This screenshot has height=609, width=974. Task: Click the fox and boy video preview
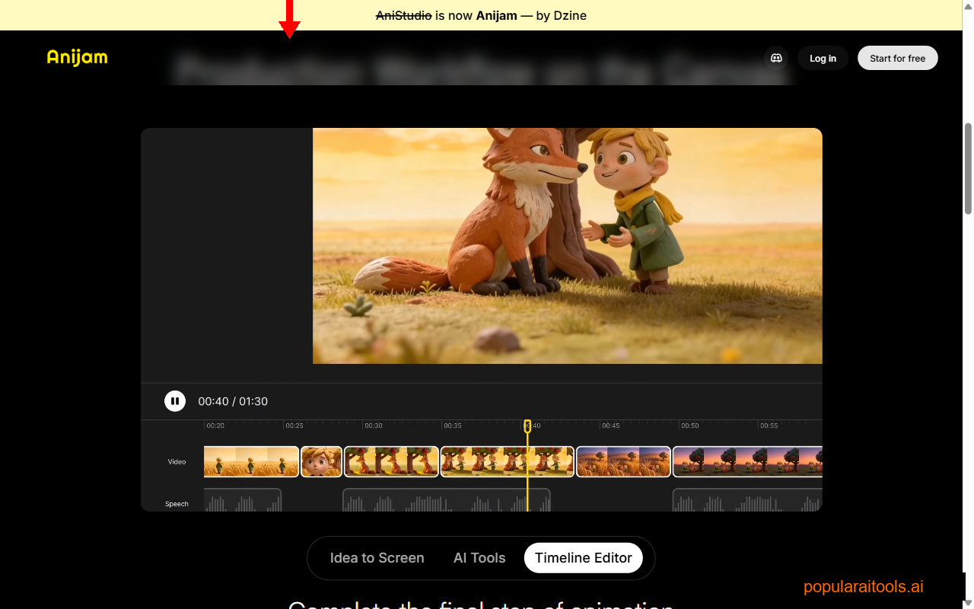[x=567, y=245]
